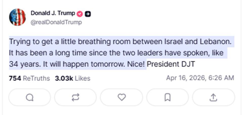The height and width of the screenshot is (115, 243).
Task: Click the black plus badge beside the name
Action: pyautogui.click(x=88, y=14)
